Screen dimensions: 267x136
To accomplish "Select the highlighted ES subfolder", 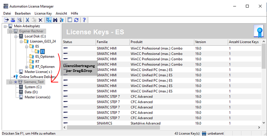I will pyautogui.click(x=42, y=52).
